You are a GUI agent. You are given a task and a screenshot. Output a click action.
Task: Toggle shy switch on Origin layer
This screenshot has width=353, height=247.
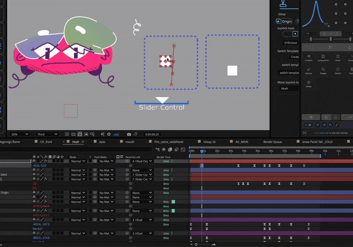(x=34, y=193)
